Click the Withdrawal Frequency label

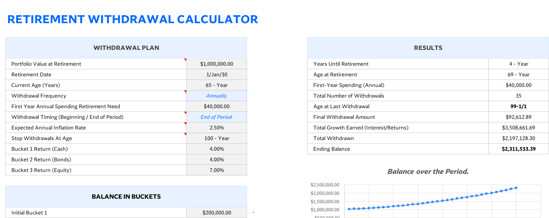click(39, 96)
